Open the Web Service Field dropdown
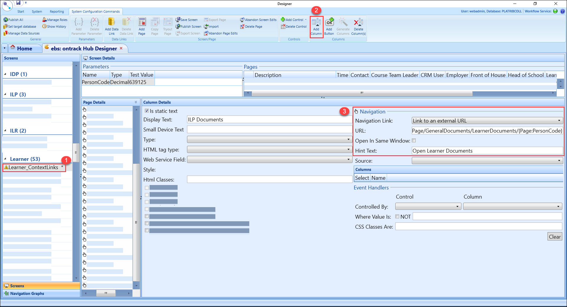 pyautogui.click(x=348, y=159)
